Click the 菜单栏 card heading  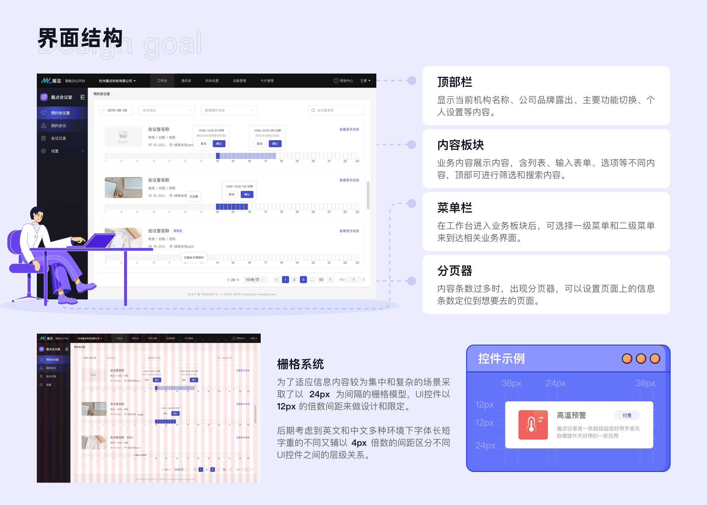(454, 208)
